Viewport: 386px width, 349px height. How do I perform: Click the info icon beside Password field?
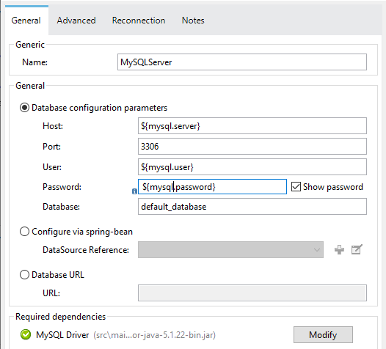[134, 191]
